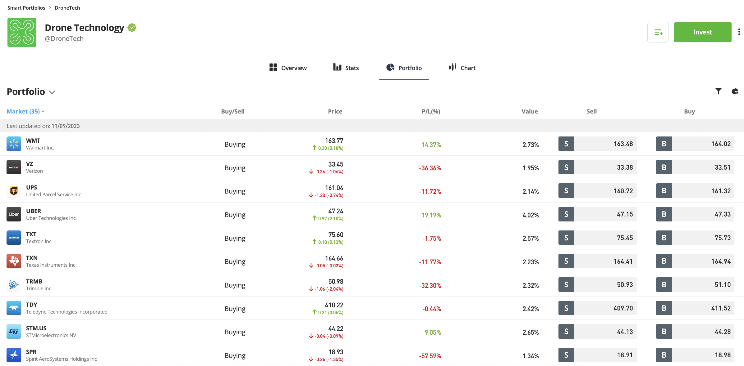The image size is (744, 366).
Task: Click STM.US value 2.65%
Action: pos(530,332)
